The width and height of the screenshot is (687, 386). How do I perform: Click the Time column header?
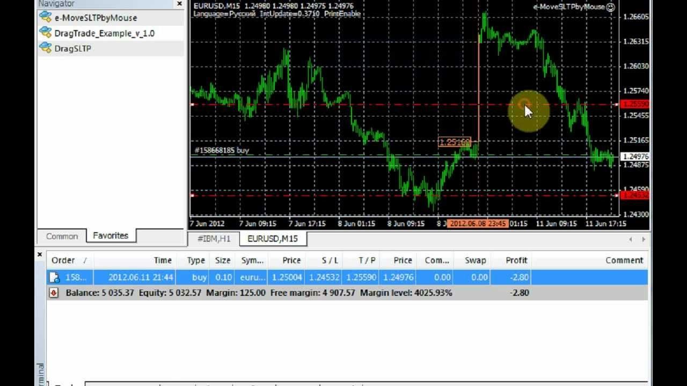tap(162, 261)
